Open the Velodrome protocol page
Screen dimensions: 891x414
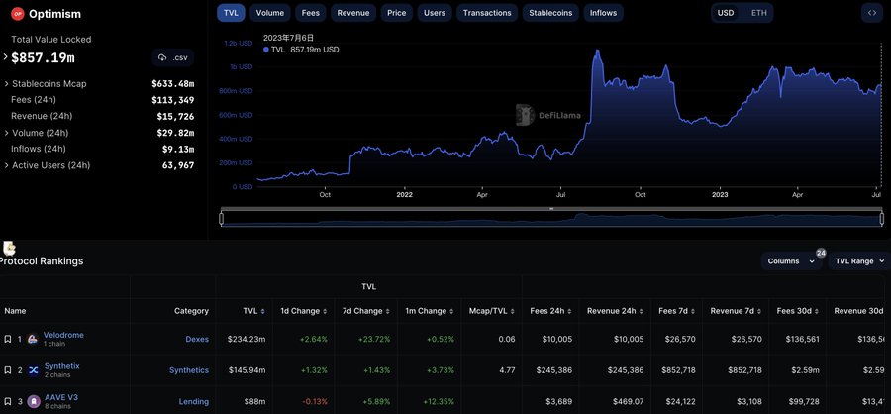[x=63, y=335]
